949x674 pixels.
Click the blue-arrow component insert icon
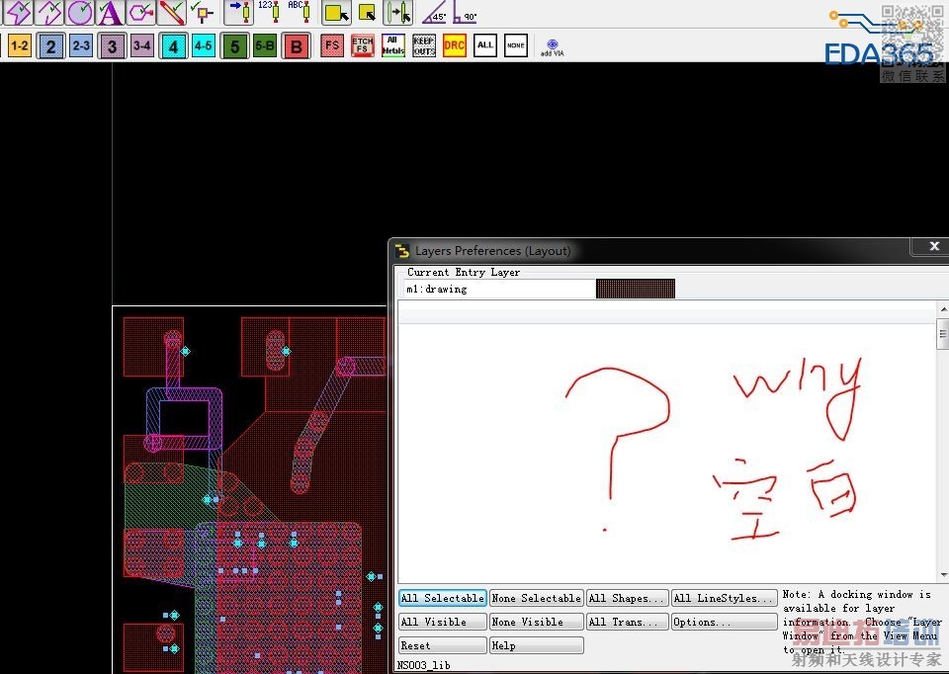[239, 12]
